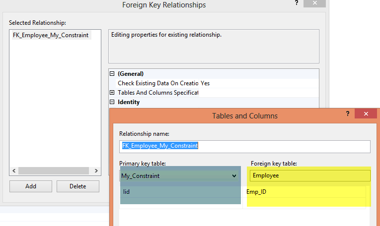The image size is (380, 226).
Task: Select the Emp_ID foreign key column cell
Action: pyautogui.click(x=306, y=192)
